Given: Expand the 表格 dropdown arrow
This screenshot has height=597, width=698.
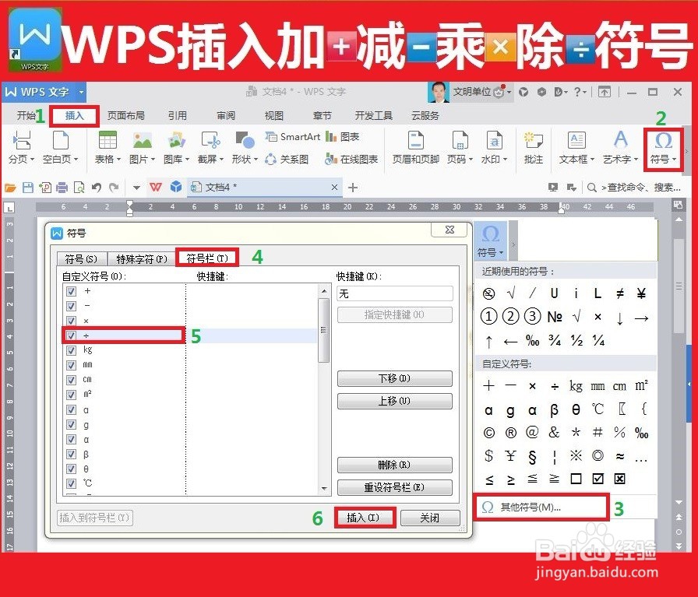Looking at the screenshot, I should 119,160.
